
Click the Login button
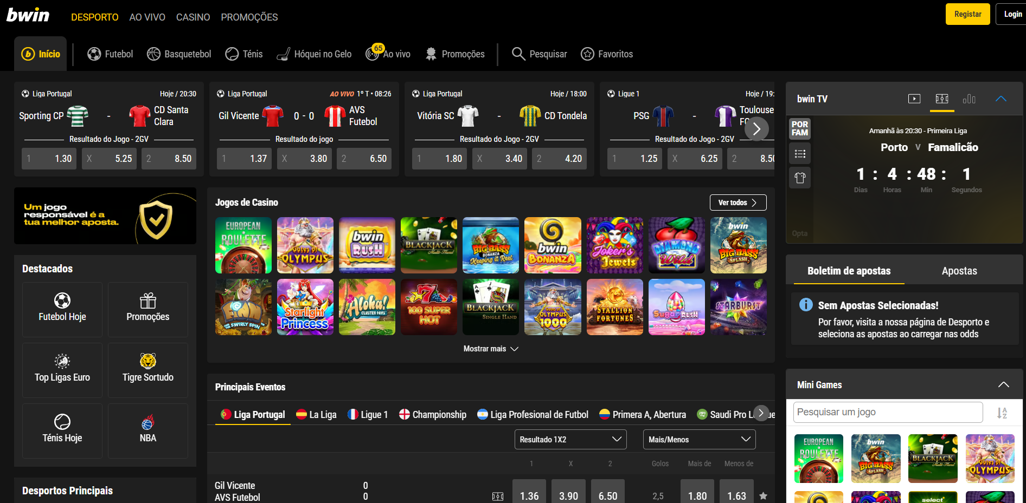point(1012,14)
